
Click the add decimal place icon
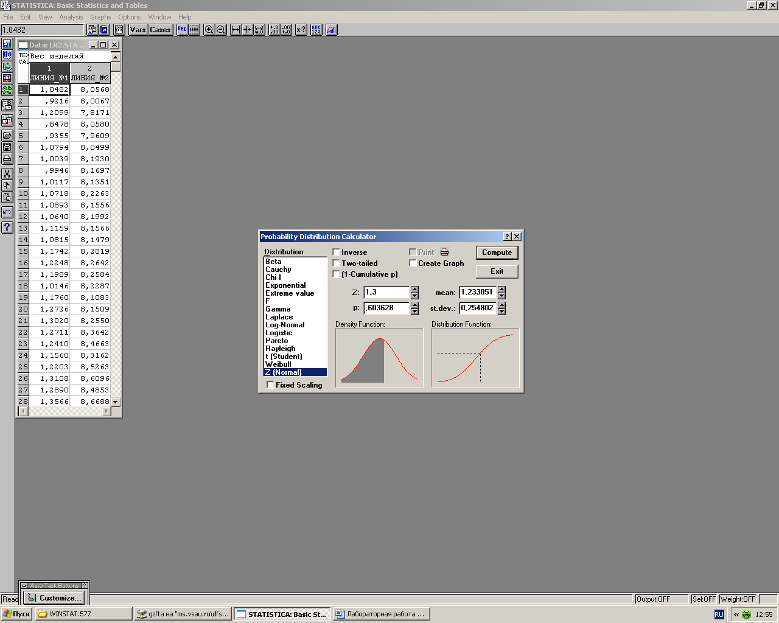click(274, 29)
